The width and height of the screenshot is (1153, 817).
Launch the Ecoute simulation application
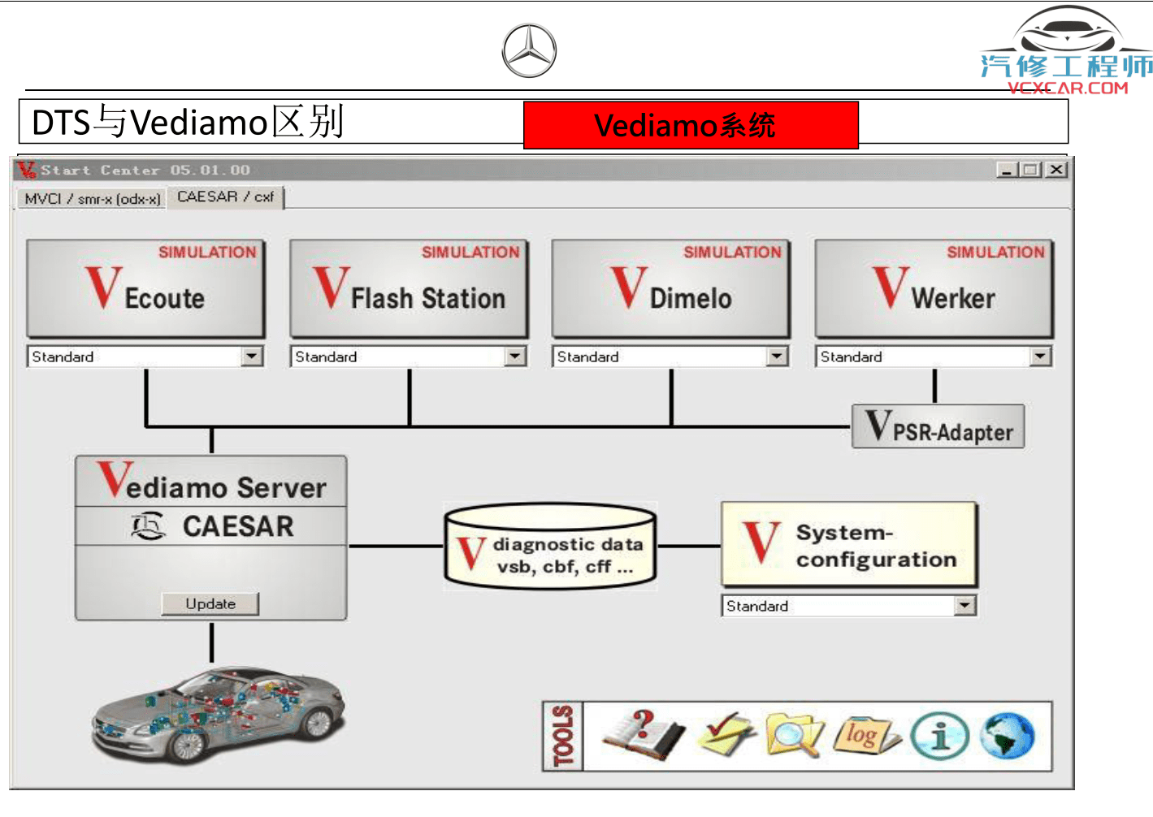(146, 288)
